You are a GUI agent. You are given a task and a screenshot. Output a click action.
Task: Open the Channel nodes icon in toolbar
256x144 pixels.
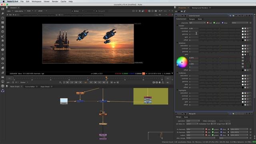click(3, 22)
